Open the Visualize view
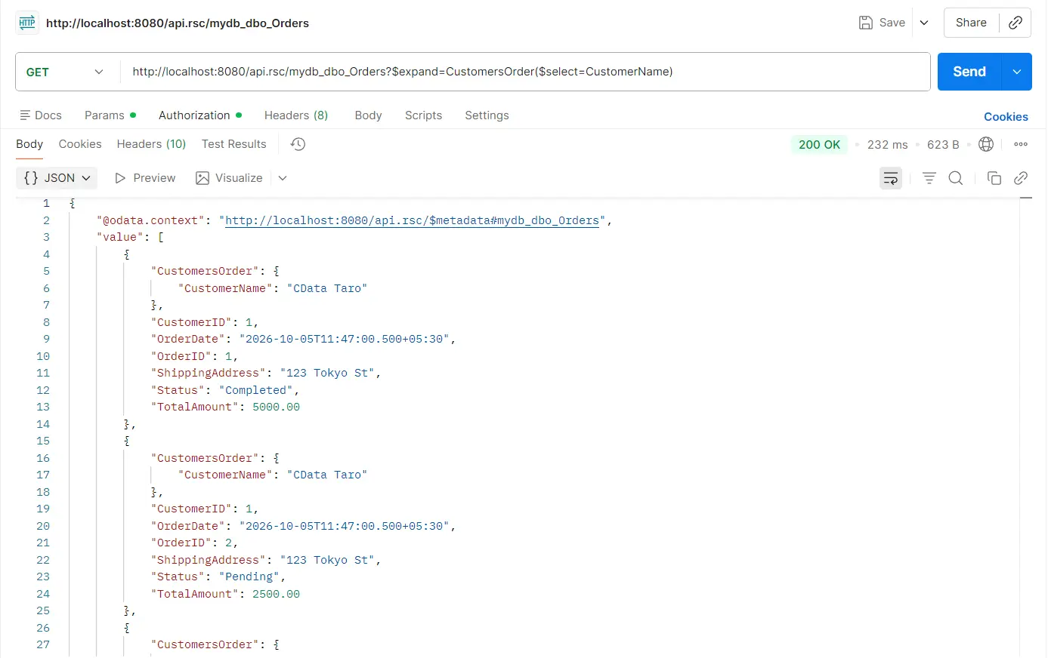The width and height of the screenshot is (1048, 658). (x=230, y=178)
